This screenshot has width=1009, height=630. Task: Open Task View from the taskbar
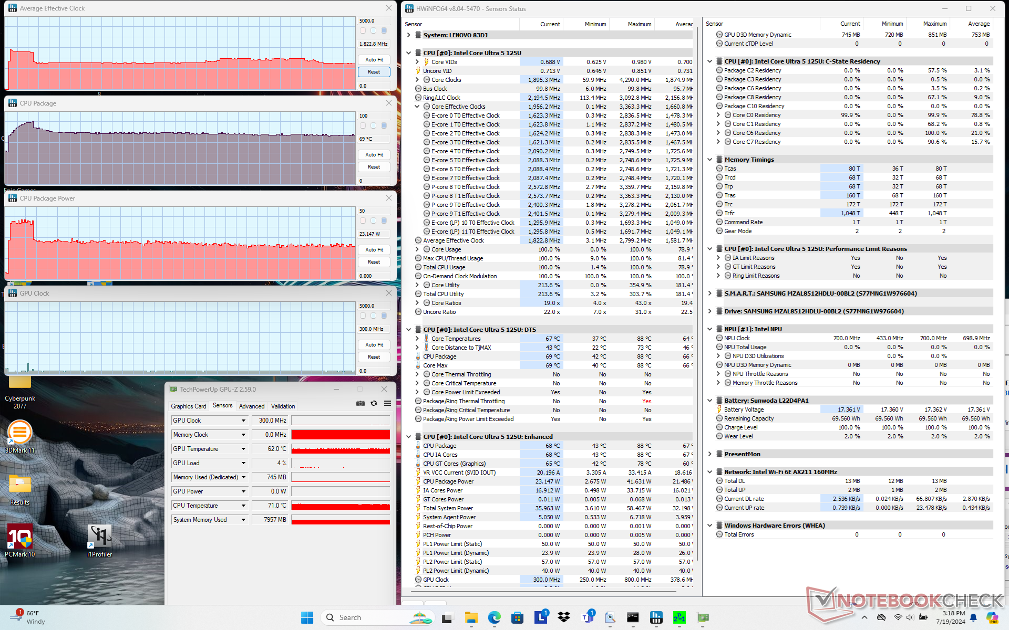pos(447,617)
